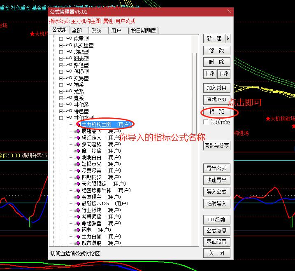Image resolution: width=295 pixels, height=271 pixels.
Task: Close the 公式管理器 dialog with X
Action: pyautogui.click(x=229, y=12)
